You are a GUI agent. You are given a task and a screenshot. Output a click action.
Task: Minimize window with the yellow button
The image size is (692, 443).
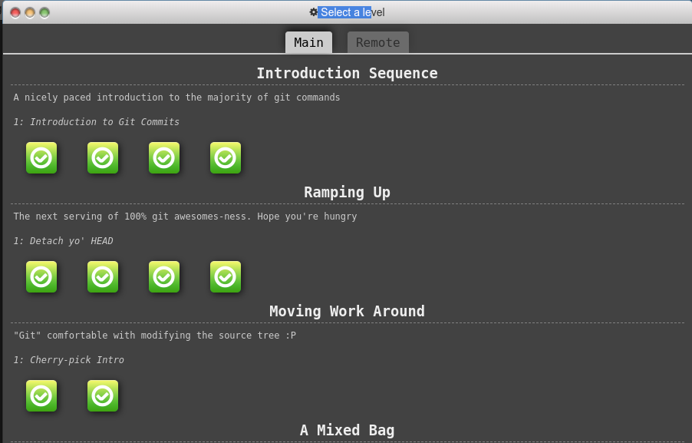(x=30, y=13)
